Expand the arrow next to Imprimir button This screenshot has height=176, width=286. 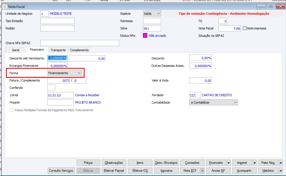click(255, 163)
